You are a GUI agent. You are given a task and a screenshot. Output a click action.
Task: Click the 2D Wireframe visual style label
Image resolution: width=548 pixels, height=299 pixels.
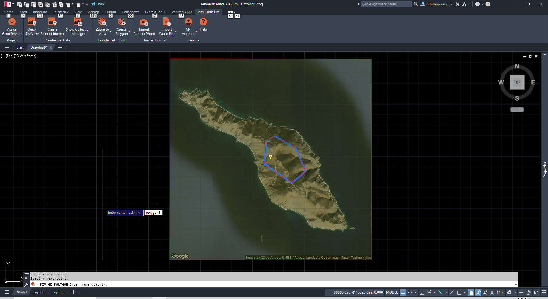[x=25, y=56]
